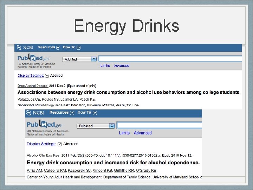The width and height of the screenshot is (253, 190).
Task: Click author link Vincent KB
Action: (102, 170)
